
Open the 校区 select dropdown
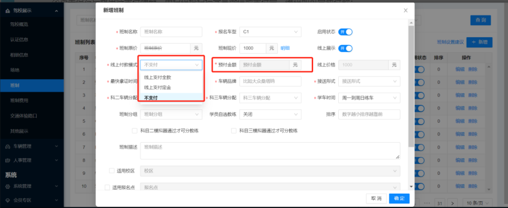(270, 171)
